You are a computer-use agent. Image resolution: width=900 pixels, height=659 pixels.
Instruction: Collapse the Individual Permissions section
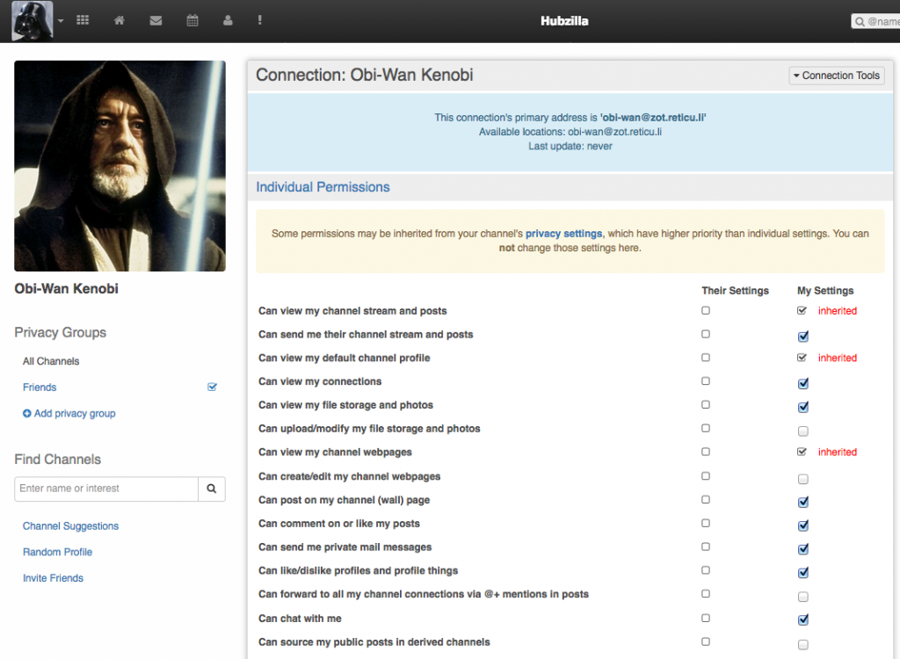(323, 187)
